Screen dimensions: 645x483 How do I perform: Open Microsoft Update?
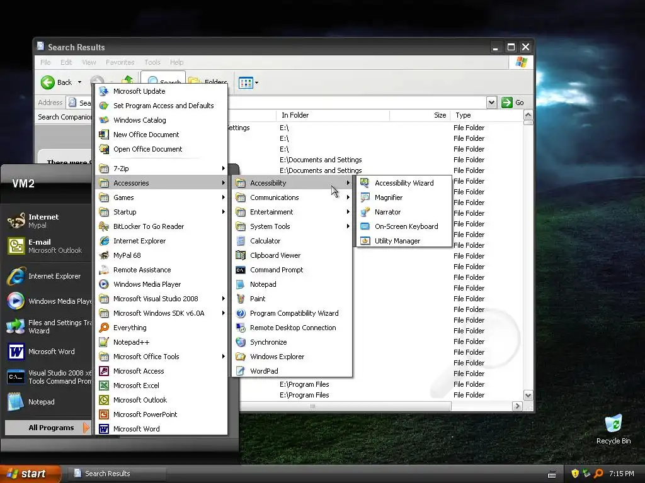click(161, 91)
